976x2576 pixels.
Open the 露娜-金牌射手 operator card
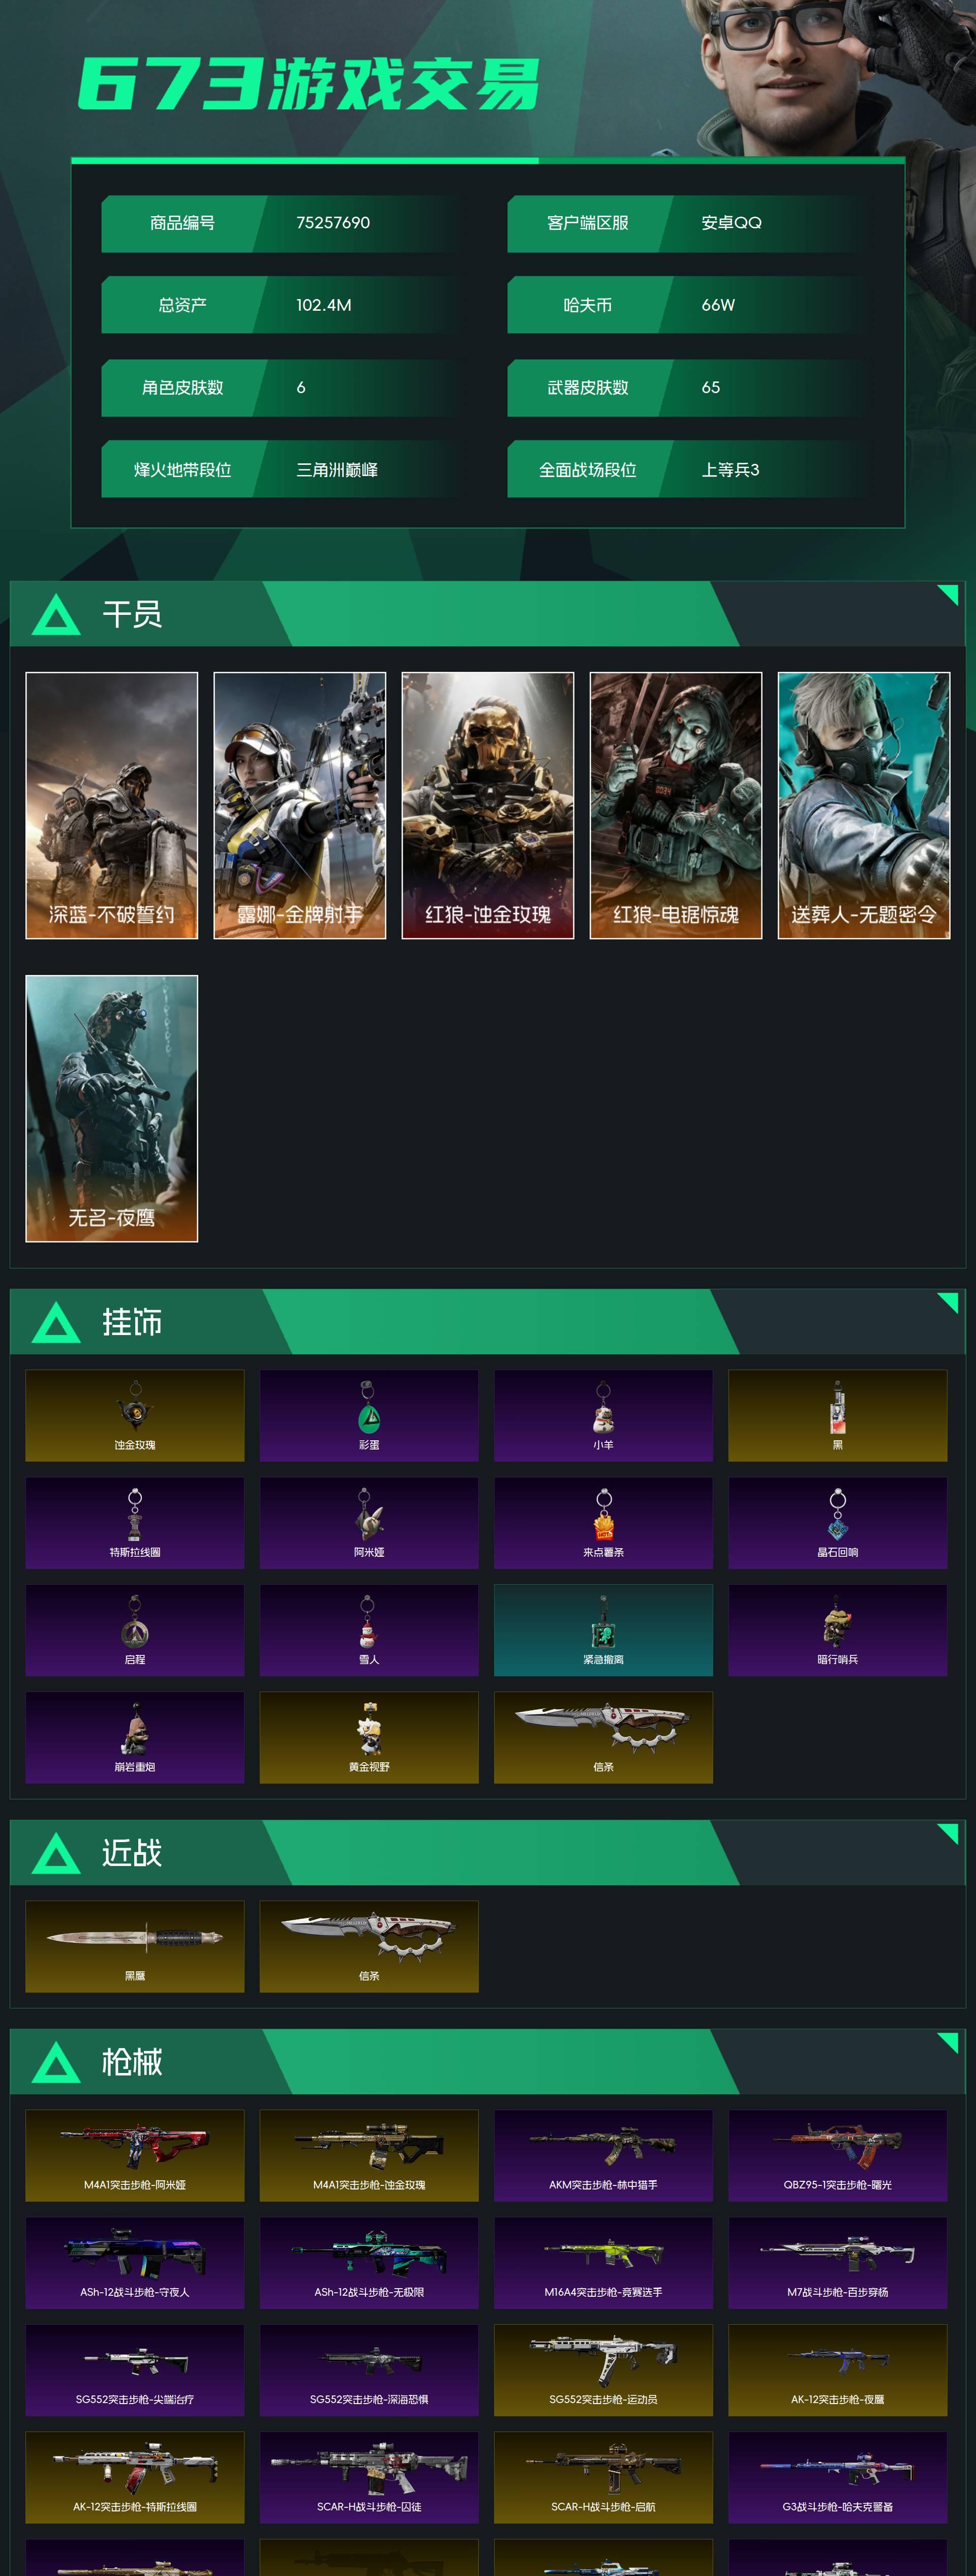(x=300, y=805)
